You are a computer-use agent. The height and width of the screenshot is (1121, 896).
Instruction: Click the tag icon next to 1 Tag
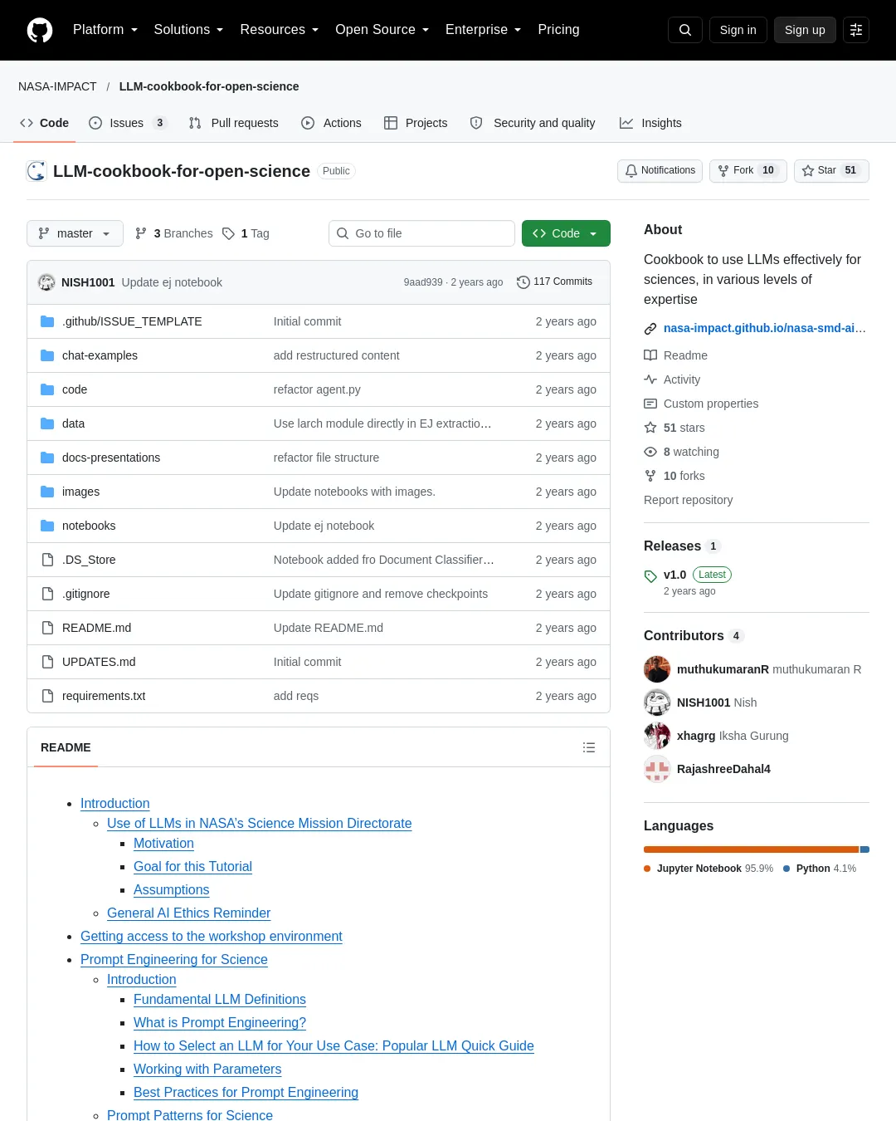point(229,233)
